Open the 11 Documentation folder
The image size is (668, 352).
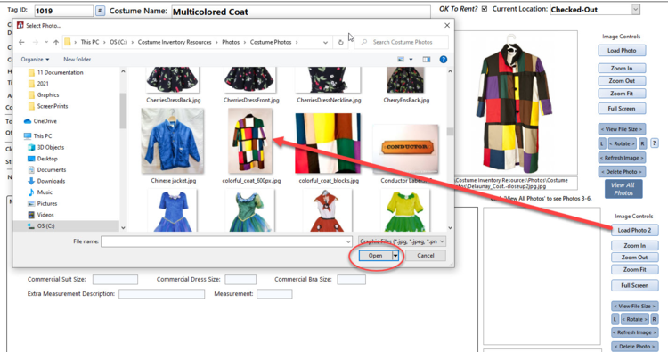point(55,72)
